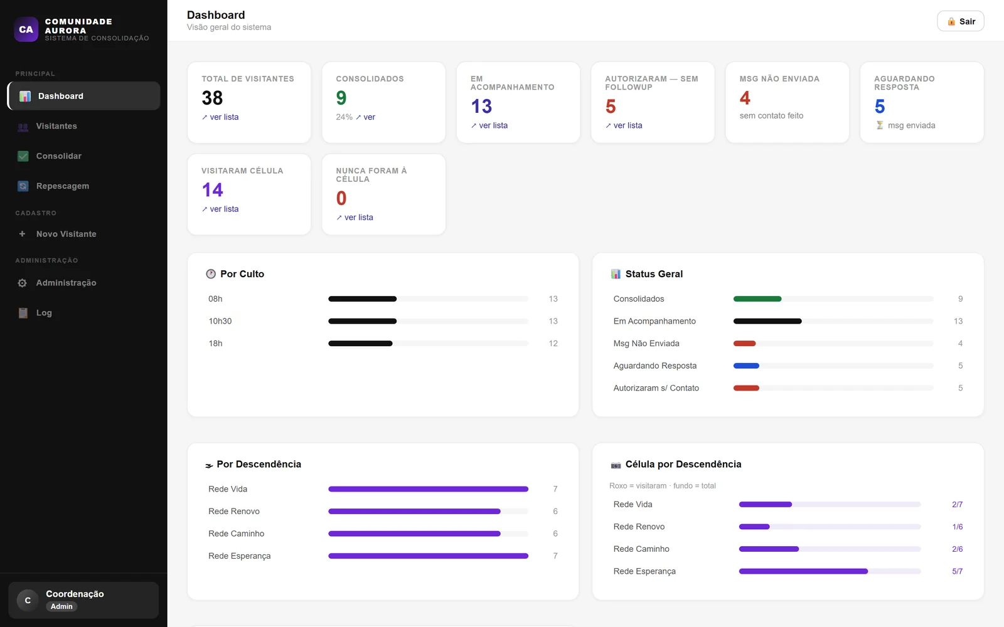Go to Consolidar in the sidebar
Viewport: 1004px width, 627px height.
point(83,156)
